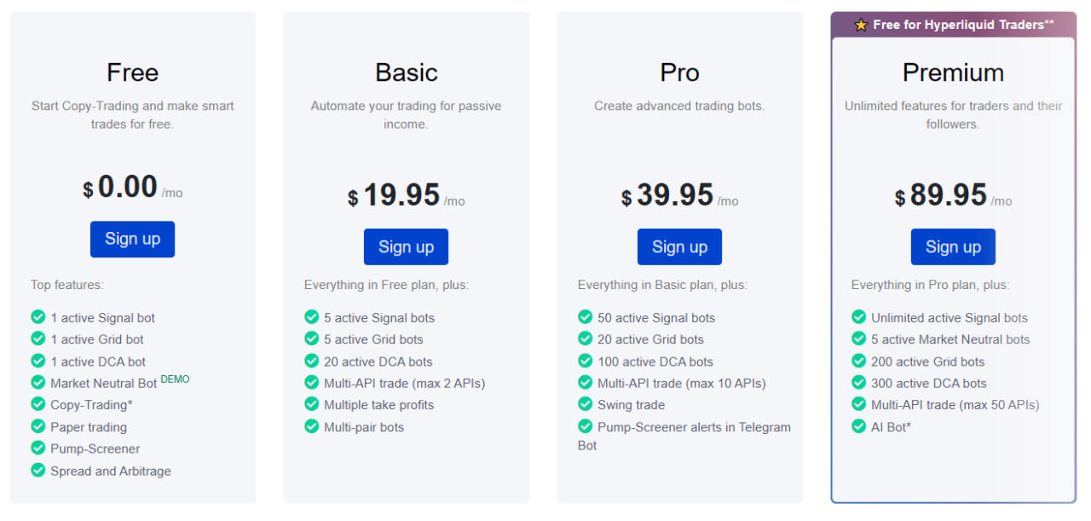Click the star icon on the Premium banner
Viewport: 1091px width, 521px height.
click(861, 25)
